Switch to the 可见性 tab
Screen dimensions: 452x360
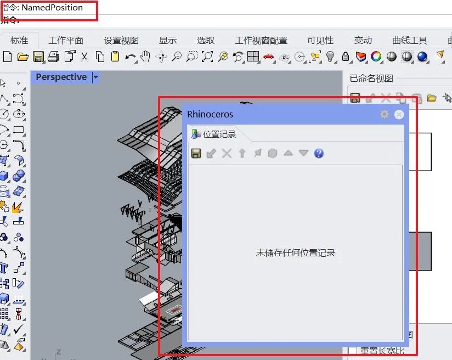pyautogui.click(x=320, y=40)
